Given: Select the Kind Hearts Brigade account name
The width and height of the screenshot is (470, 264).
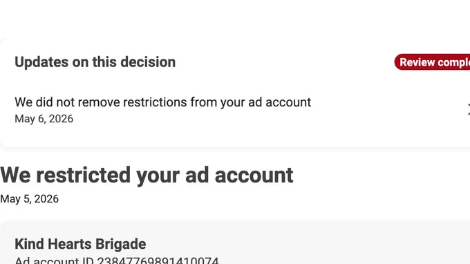Looking at the screenshot, I should [80, 244].
